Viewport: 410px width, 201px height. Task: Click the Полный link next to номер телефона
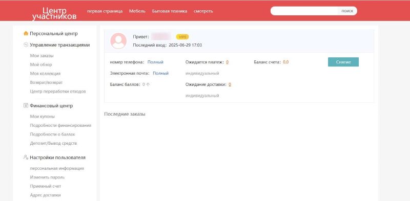(x=155, y=62)
